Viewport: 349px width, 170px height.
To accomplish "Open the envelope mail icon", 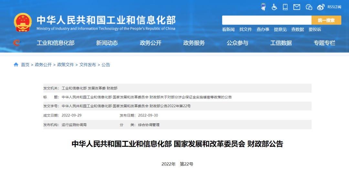I will (x=297, y=7).
